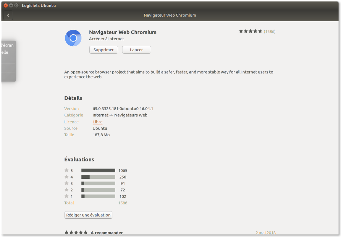Click the Total count 1586 under ratings
Screen dimensions: 341x237
[x=123, y=203]
